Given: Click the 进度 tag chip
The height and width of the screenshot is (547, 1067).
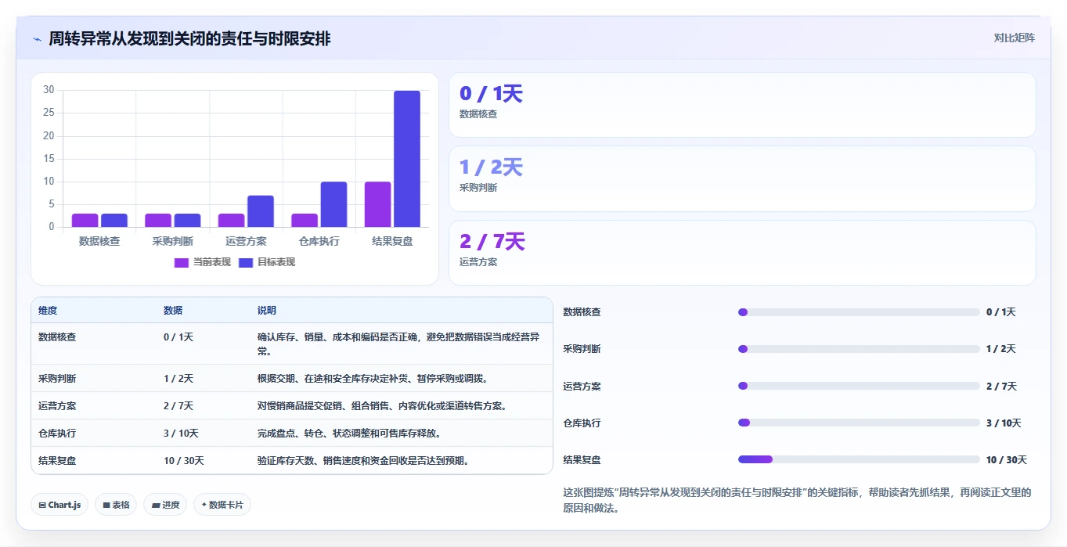Looking at the screenshot, I should (x=166, y=505).
